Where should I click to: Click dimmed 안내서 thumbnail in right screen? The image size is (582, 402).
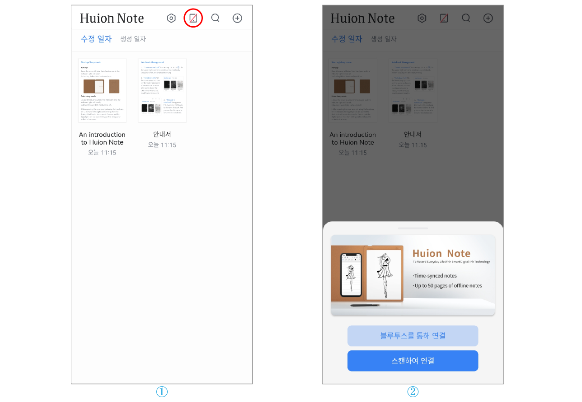point(413,90)
